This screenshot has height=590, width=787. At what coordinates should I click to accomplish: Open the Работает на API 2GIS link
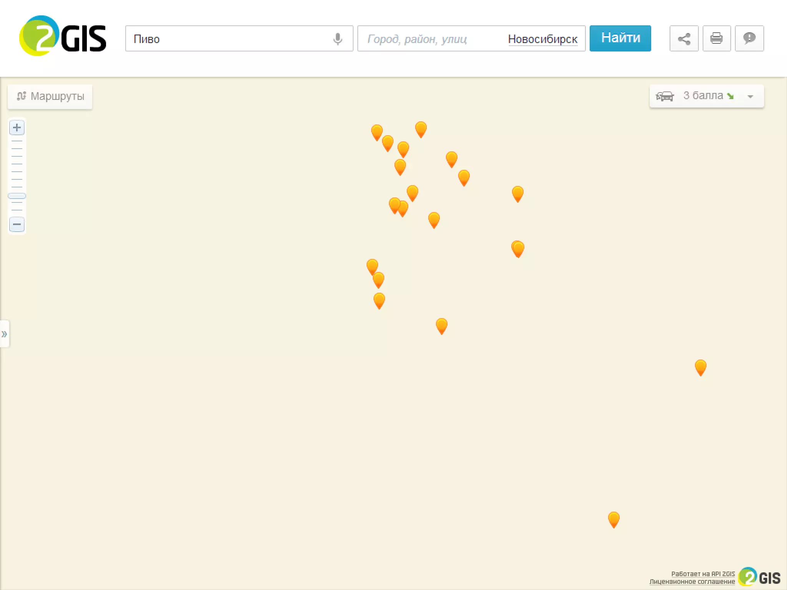coord(702,574)
